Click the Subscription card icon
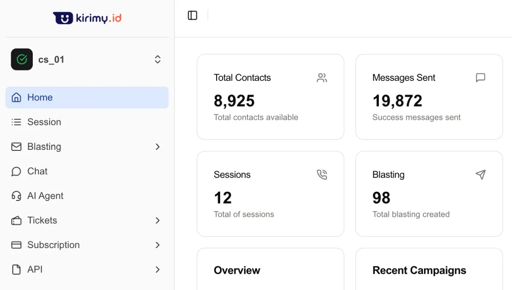Image resolution: width=512 pixels, height=290 pixels. coord(16,245)
